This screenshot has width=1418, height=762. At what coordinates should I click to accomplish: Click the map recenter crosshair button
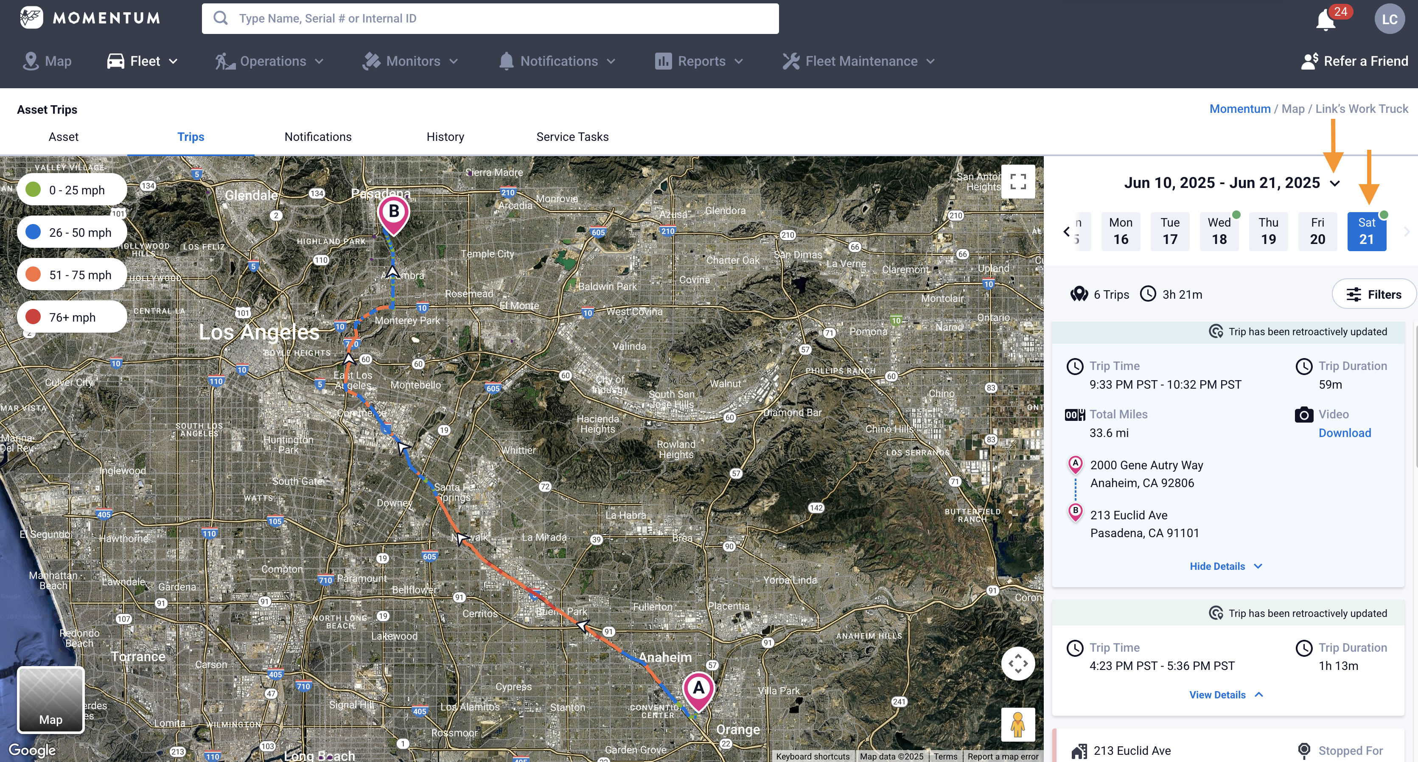tap(1018, 664)
